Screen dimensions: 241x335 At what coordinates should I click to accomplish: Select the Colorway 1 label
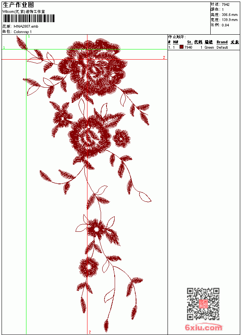tap(23, 32)
